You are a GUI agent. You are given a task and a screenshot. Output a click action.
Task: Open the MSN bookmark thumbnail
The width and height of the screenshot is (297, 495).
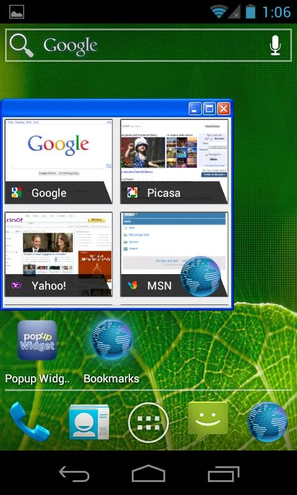174,254
